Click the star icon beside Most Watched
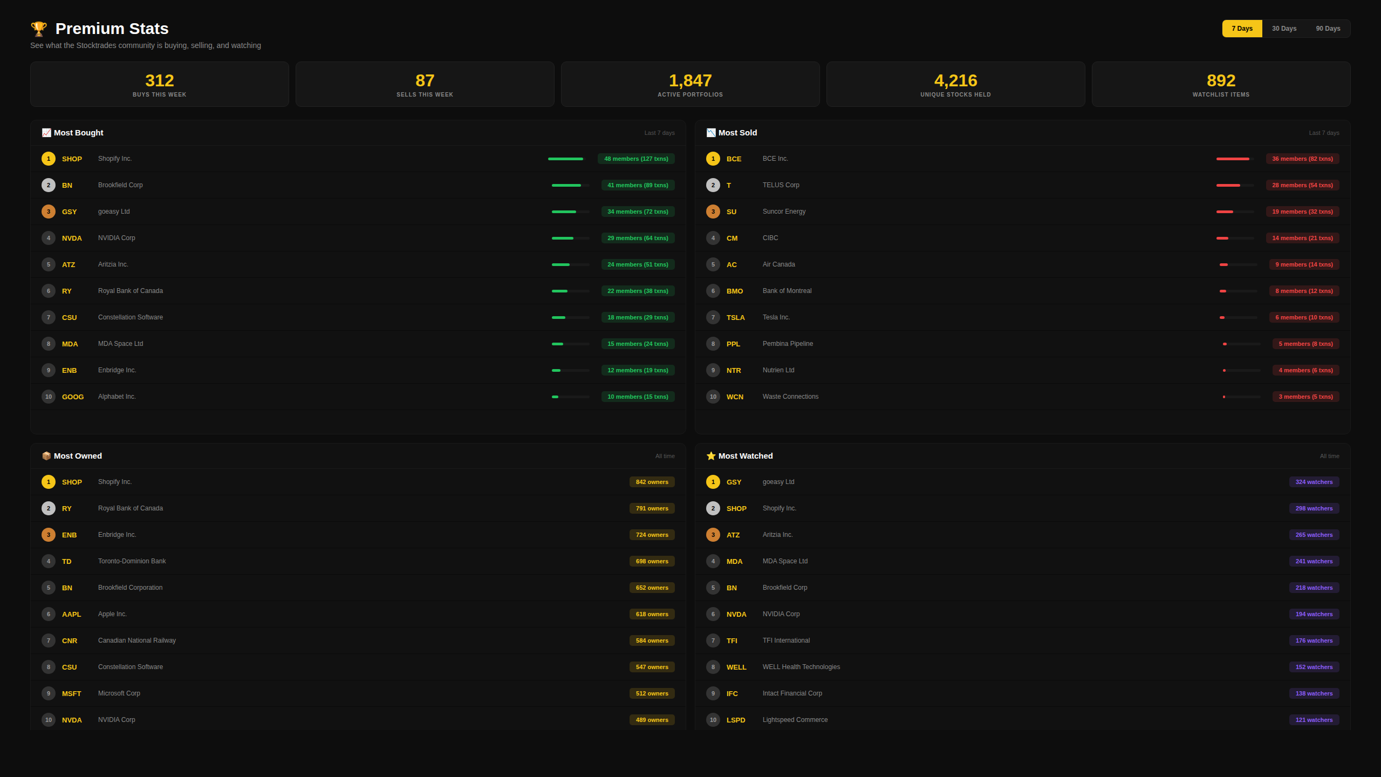 (710, 455)
